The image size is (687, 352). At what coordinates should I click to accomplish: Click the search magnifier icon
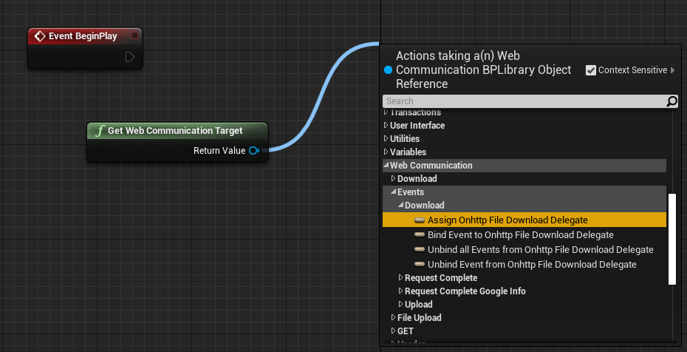[671, 101]
